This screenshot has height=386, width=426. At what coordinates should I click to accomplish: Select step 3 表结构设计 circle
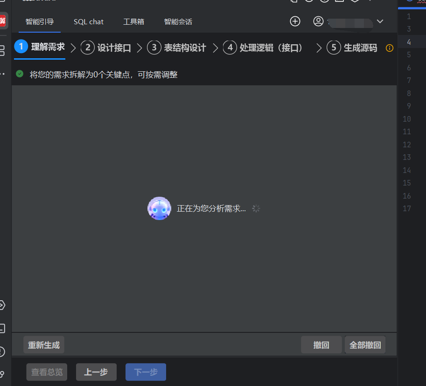coord(154,48)
